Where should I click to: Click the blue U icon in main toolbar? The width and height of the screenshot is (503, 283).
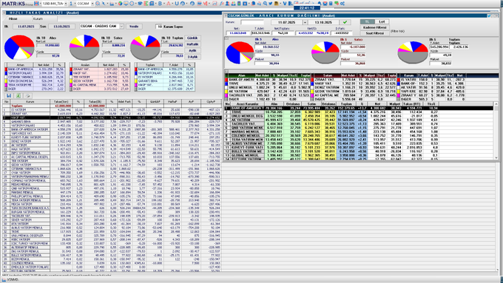click(177, 4)
